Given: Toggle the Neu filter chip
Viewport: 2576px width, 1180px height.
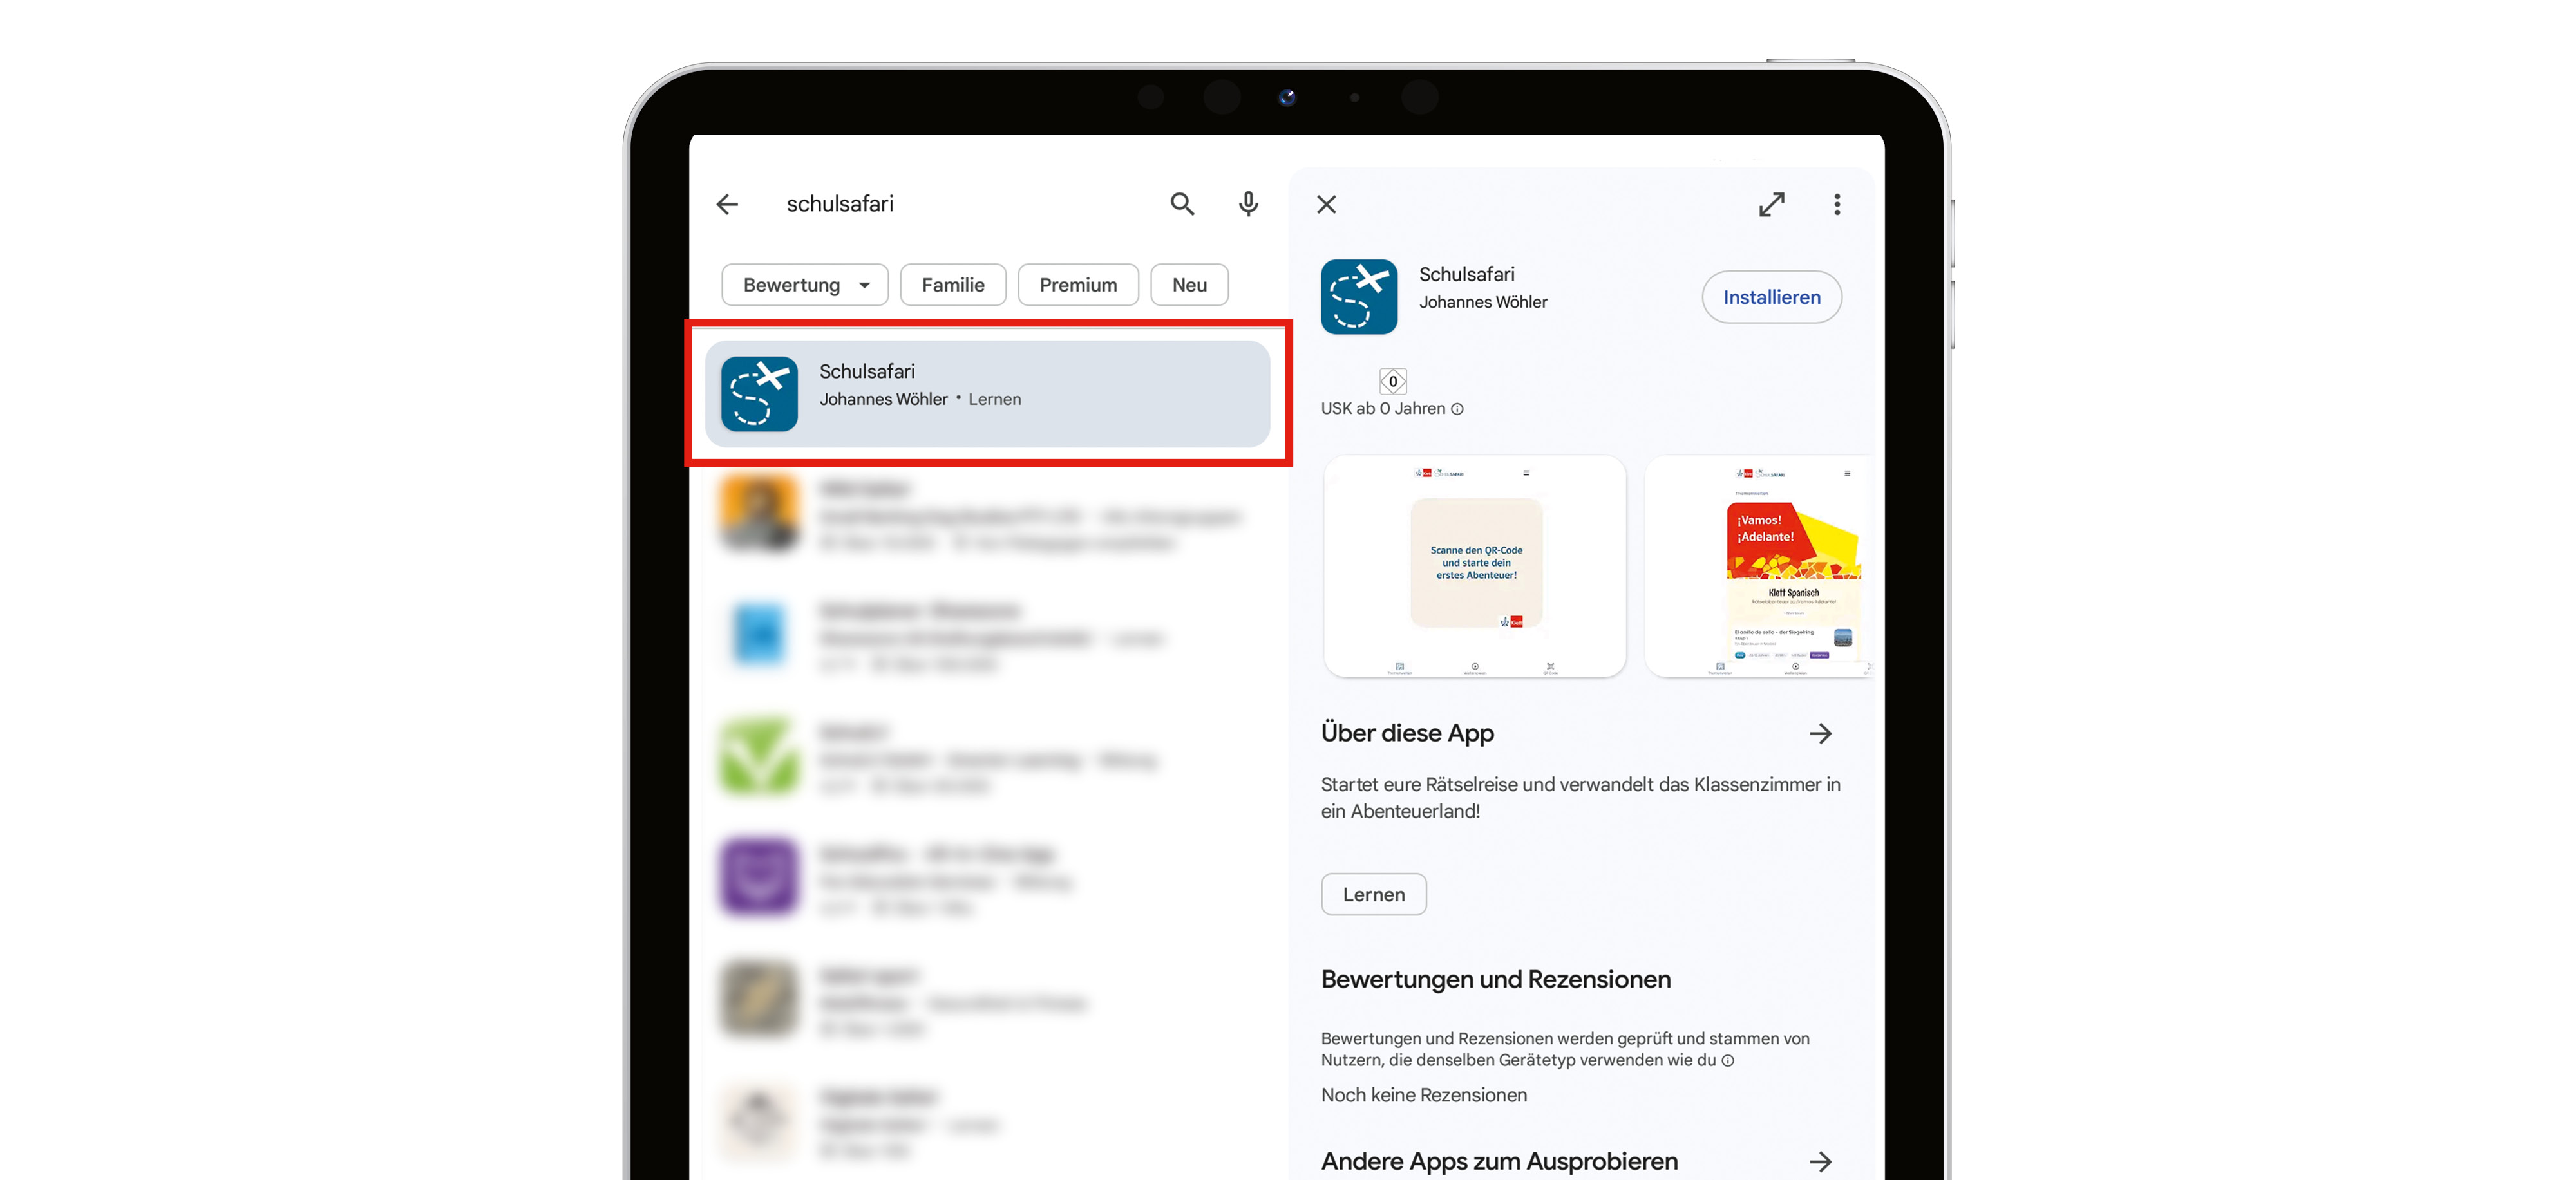Looking at the screenshot, I should pyautogui.click(x=1189, y=285).
